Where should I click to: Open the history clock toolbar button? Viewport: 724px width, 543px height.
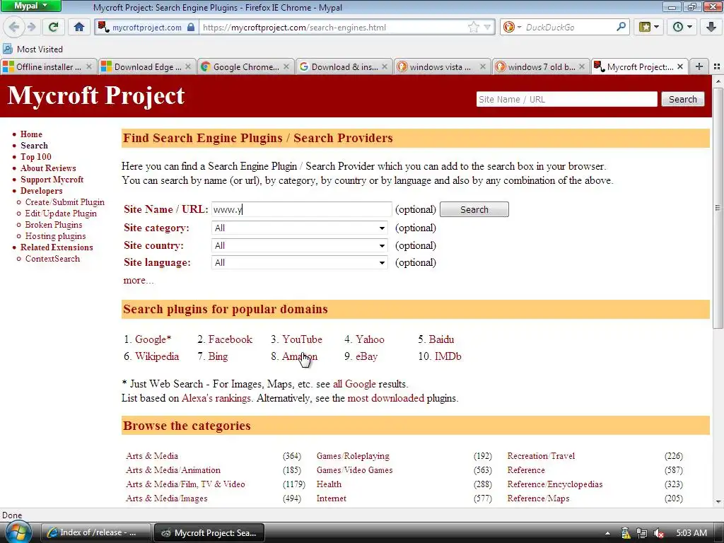(682, 27)
